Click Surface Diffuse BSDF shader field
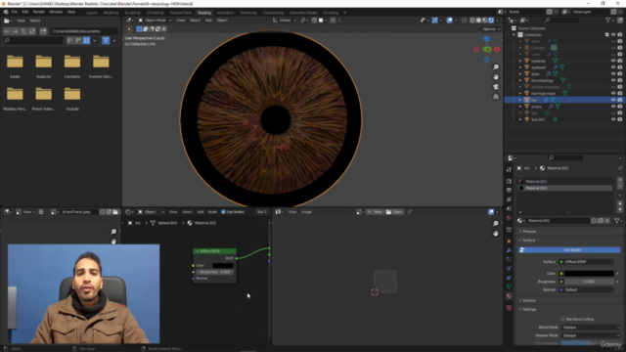The image size is (626, 352). (x=586, y=262)
